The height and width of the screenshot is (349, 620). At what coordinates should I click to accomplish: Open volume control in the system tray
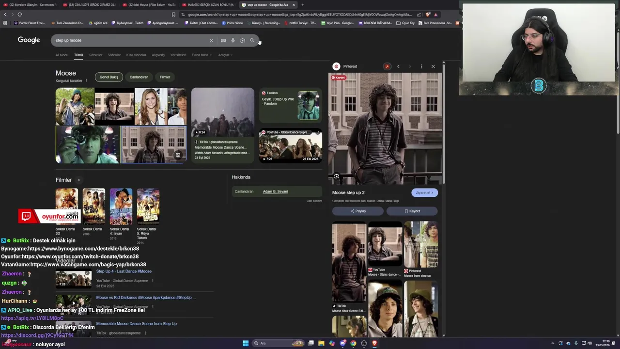[589, 343]
